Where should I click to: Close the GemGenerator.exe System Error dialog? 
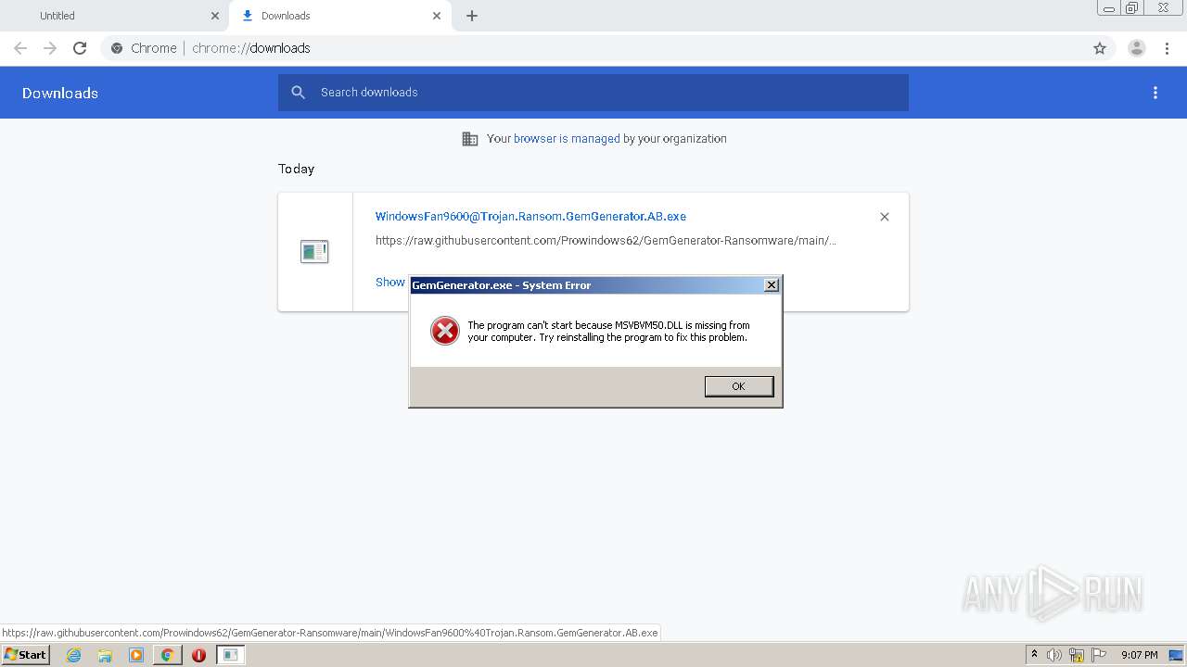(x=772, y=285)
